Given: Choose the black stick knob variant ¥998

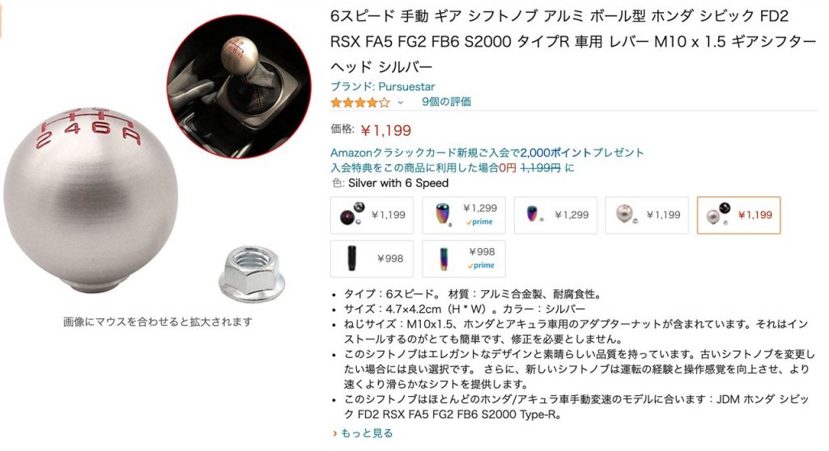Looking at the screenshot, I should (372, 259).
